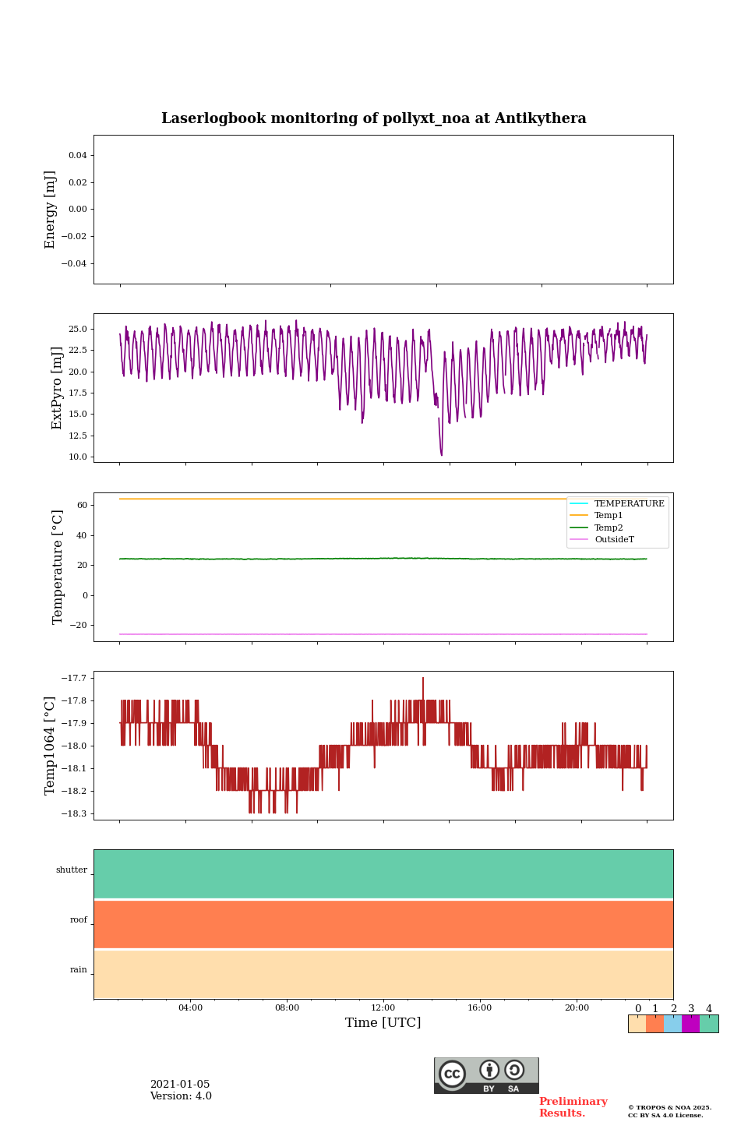Click the '0.00' tick on Energy axis

click(78, 209)
